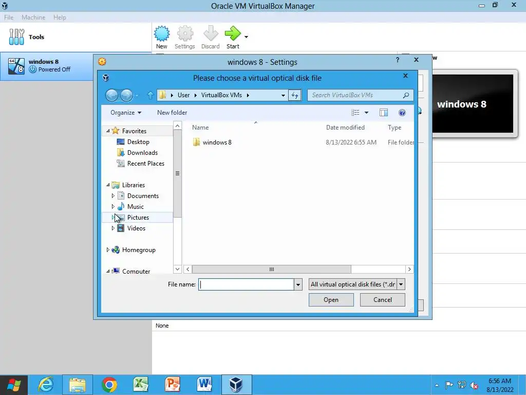Click the Discard toolbar icon
Image resolution: width=526 pixels, height=395 pixels.
point(211,34)
